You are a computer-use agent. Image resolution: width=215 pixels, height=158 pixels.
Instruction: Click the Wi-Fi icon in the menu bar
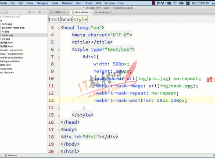tap(175, 3)
